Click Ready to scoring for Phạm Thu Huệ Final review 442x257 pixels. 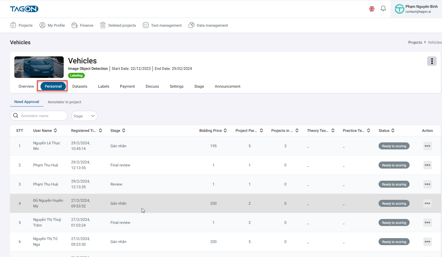click(x=394, y=165)
